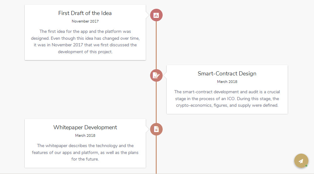Image resolution: width=314 pixels, height=174 pixels.
Task: Select the "First Draft of the Idea" heading
Action: pos(85,13)
